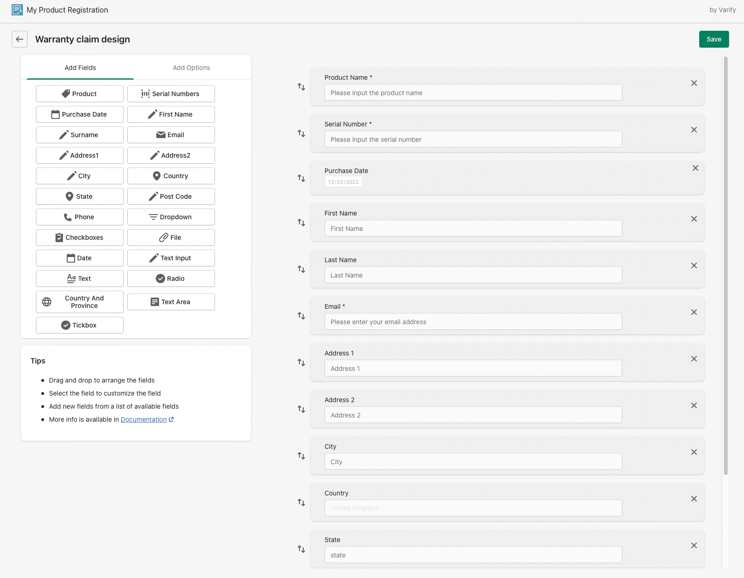Add a Radio field from the field list
The height and width of the screenshot is (578, 744).
click(x=171, y=279)
